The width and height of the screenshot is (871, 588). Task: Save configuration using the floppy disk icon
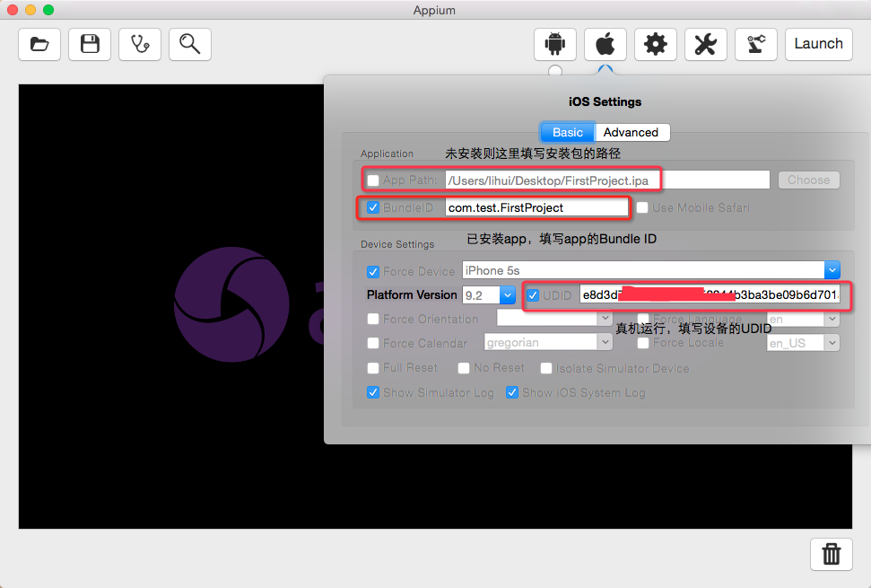tap(90, 44)
